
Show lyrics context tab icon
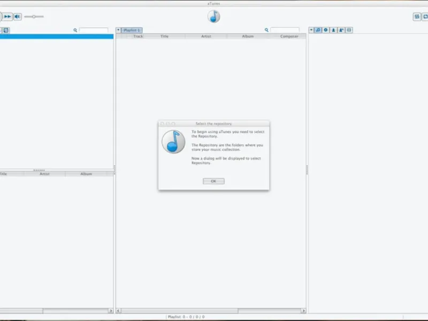[x=349, y=30]
